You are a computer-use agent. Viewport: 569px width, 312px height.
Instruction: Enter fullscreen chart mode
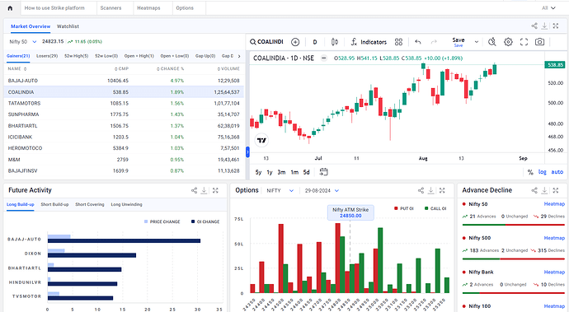[524, 42]
